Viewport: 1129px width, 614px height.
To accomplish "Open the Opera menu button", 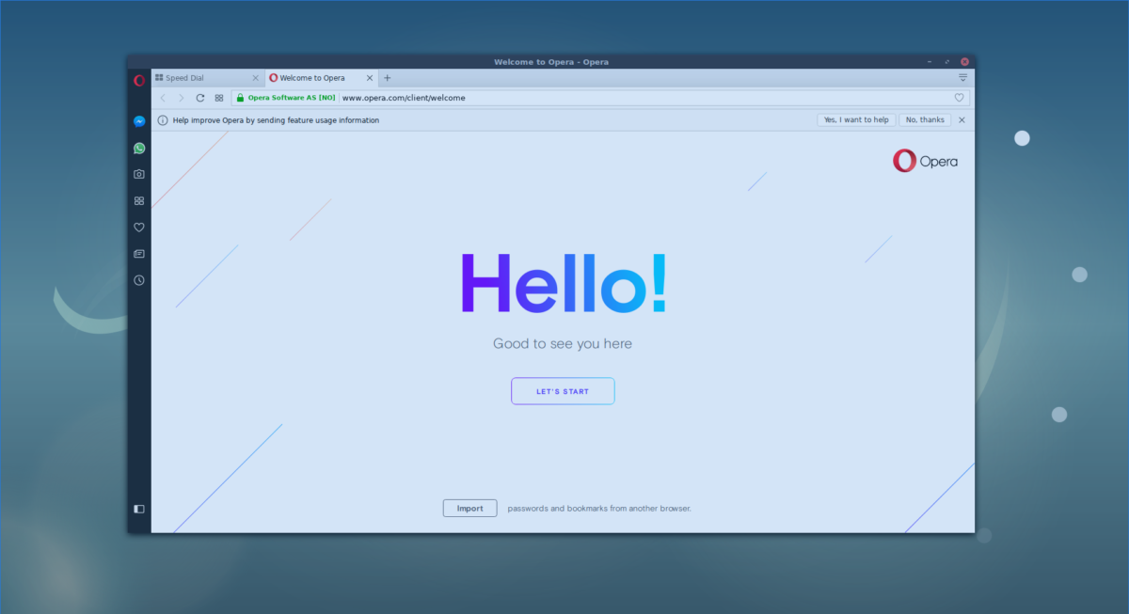I will [x=138, y=80].
